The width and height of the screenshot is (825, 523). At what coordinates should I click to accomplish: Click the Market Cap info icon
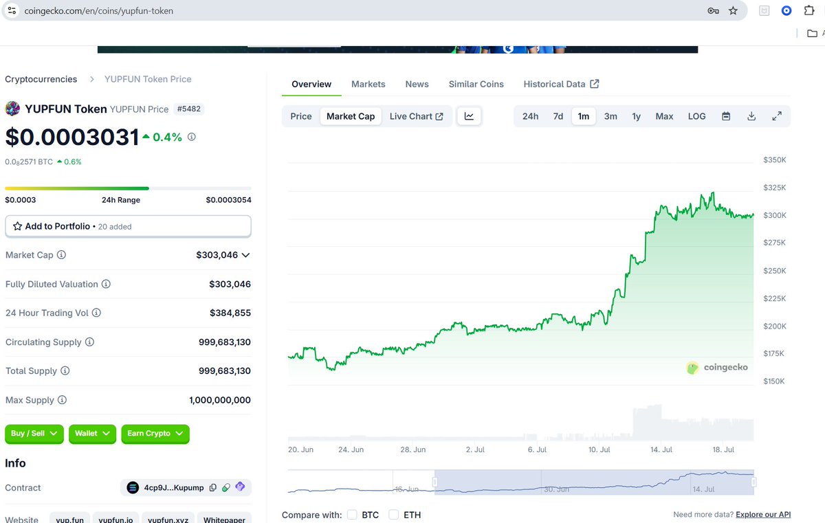(x=61, y=255)
